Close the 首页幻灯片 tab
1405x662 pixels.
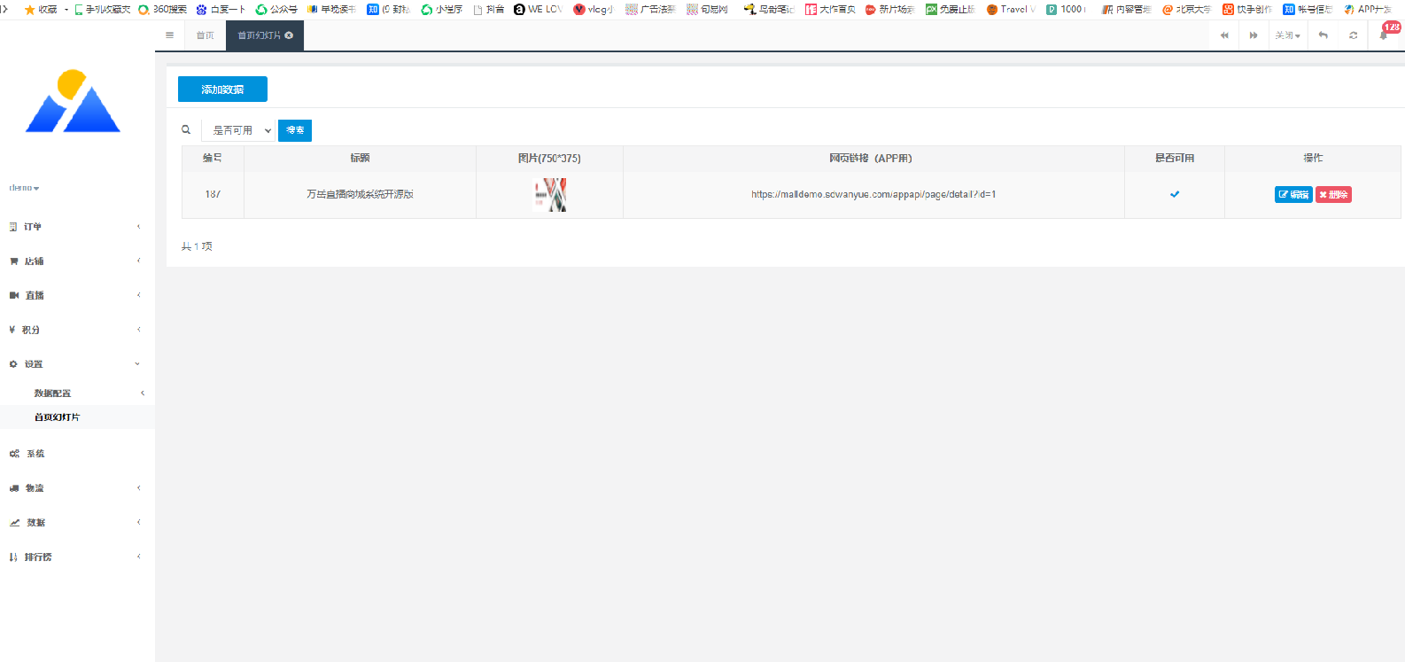(289, 35)
